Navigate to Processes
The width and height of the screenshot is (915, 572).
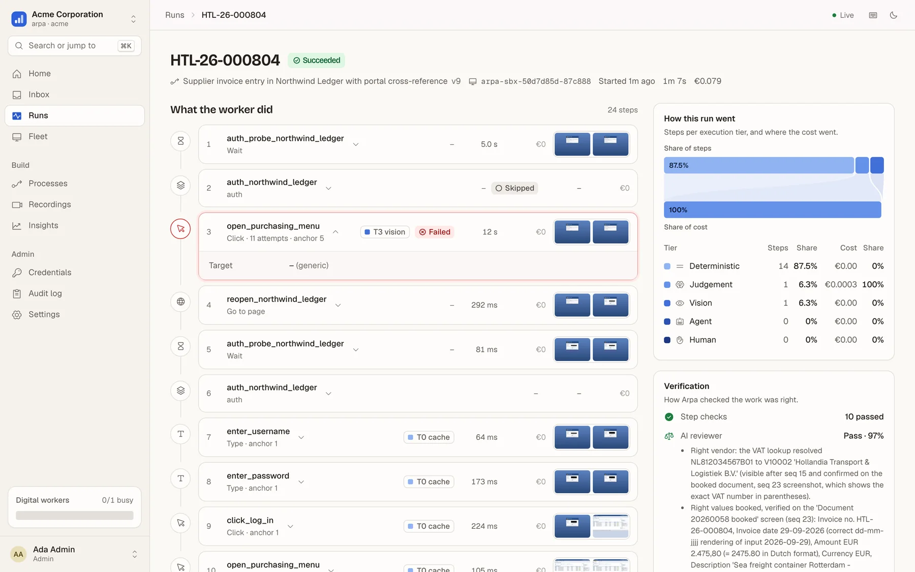pos(75,184)
